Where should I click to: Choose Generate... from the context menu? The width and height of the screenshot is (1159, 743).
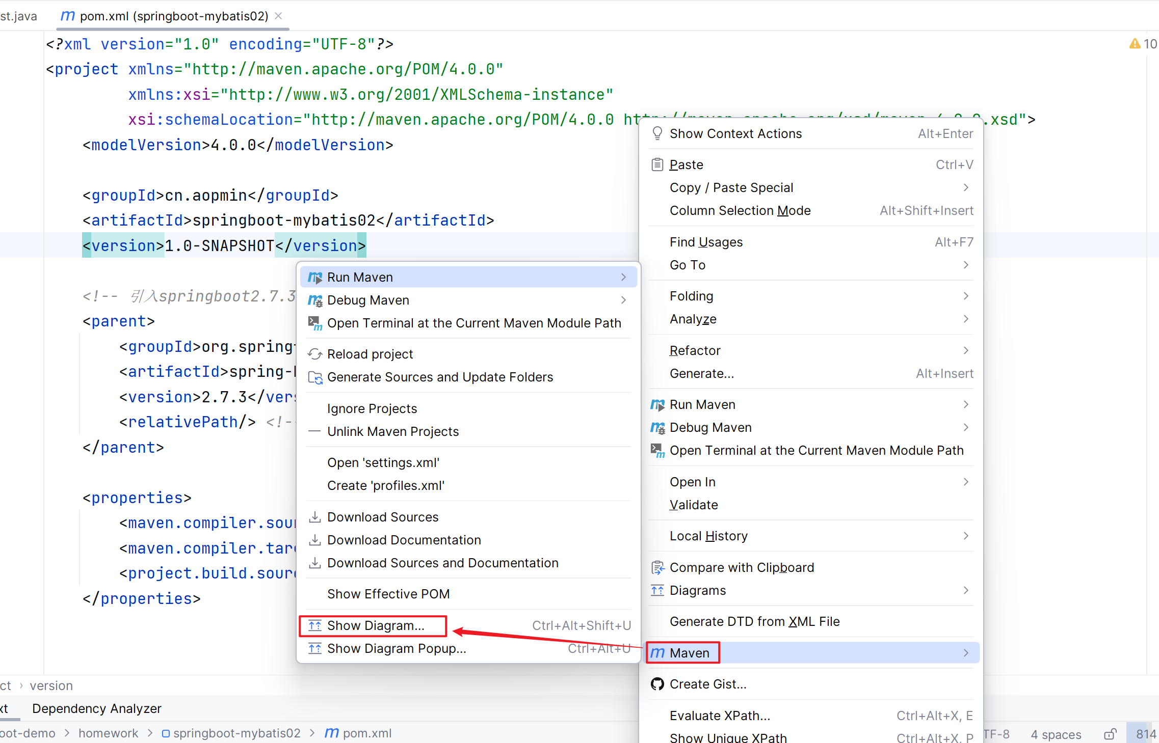click(x=811, y=374)
